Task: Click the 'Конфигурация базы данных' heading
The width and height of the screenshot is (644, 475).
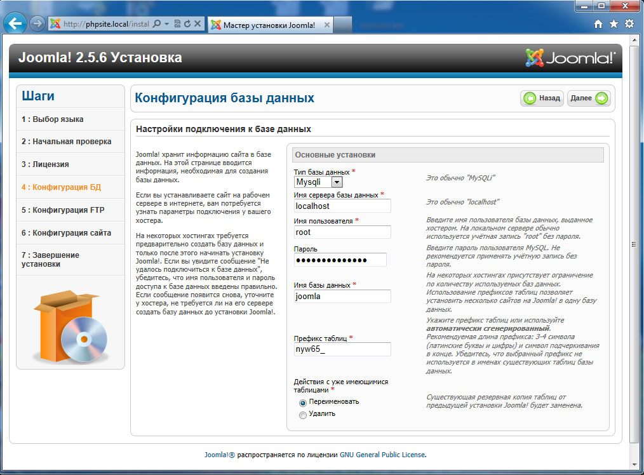Action: (x=224, y=98)
